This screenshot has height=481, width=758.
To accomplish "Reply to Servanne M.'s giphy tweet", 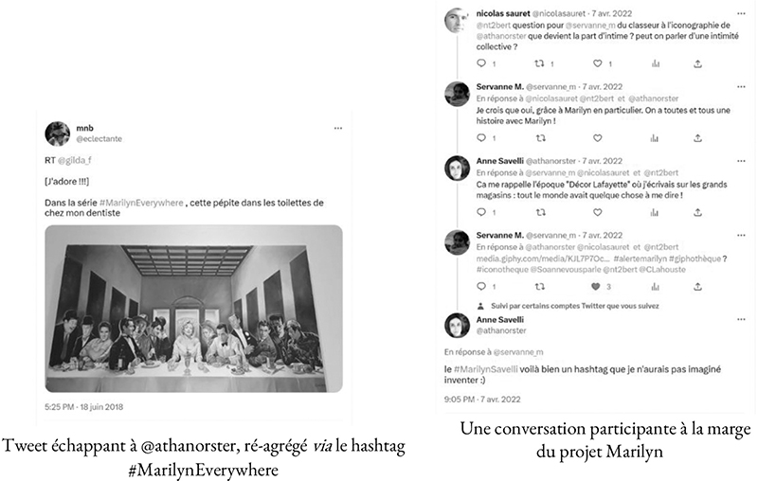I will 481,286.
